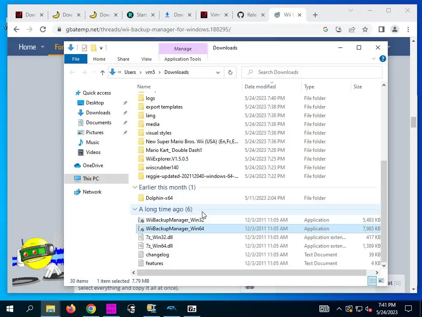The width and height of the screenshot is (422, 317).
Task: Click the Explorer Help question mark icon
Action: [383, 59]
